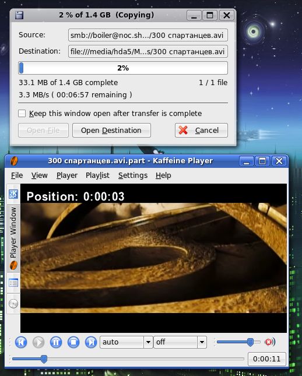Expand the off subtitles dropdown
Image resolution: width=302 pixels, height=376 pixels.
202,342
